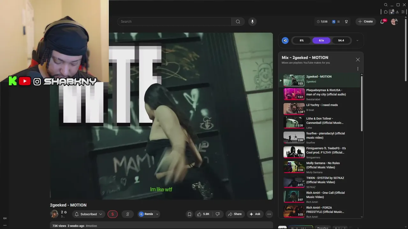Open the three-dot menu at the sidebar bottom

point(5,225)
